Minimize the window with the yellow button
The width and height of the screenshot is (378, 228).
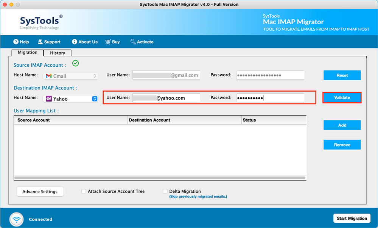pyautogui.click(x=11, y=4)
